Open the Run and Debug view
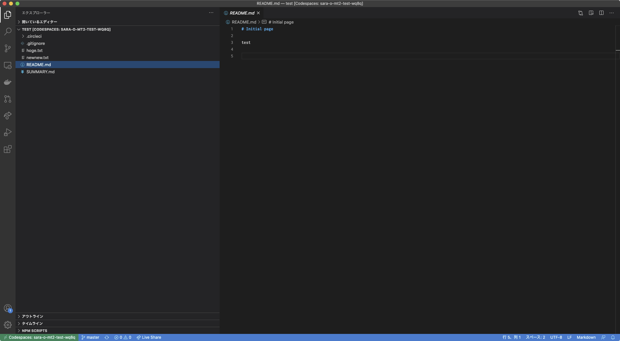The width and height of the screenshot is (620, 341). click(8, 132)
